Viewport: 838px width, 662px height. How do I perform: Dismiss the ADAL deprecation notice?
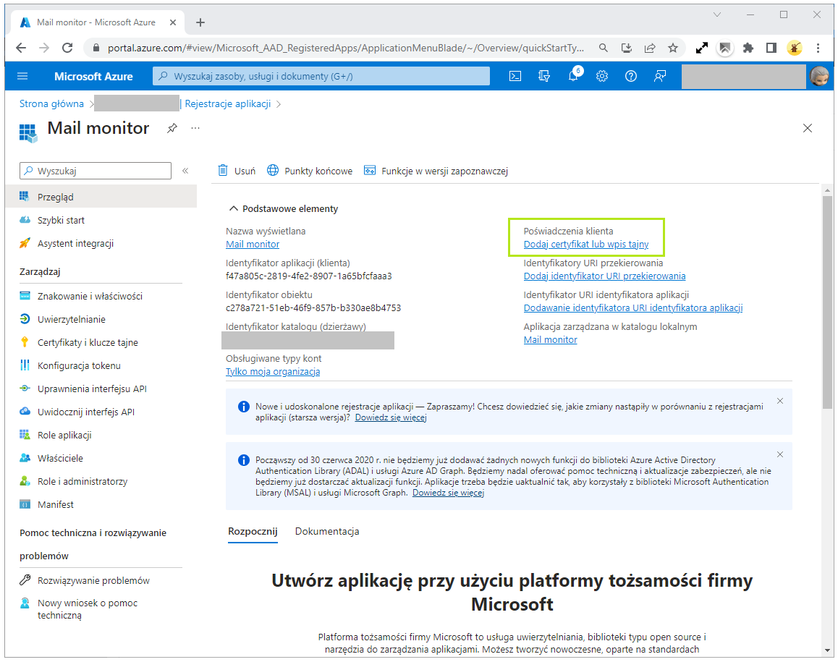[780, 454]
